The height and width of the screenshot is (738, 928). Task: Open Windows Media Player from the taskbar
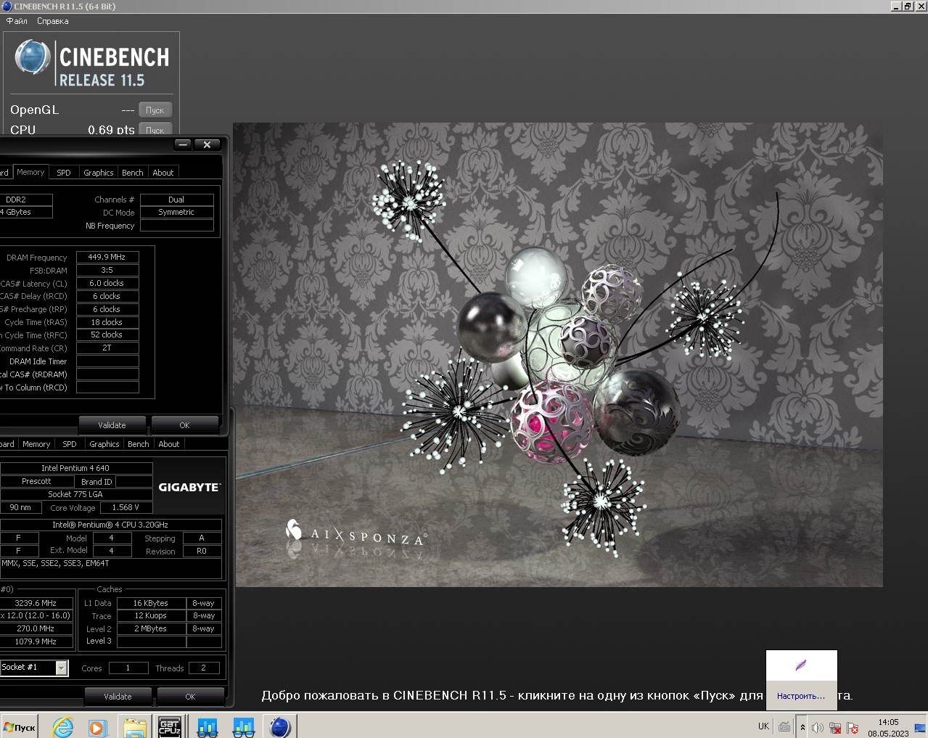(x=97, y=726)
